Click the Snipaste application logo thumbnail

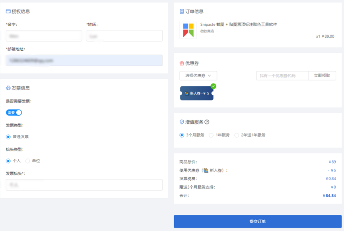(188, 30)
